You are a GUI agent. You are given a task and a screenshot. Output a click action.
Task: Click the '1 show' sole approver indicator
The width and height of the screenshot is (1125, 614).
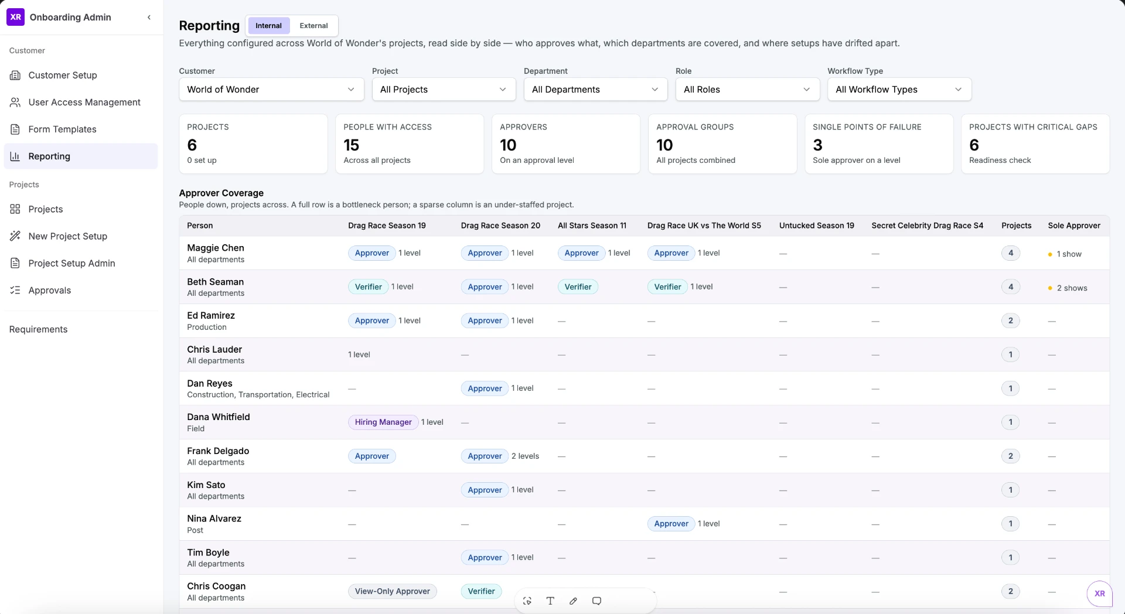(x=1065, y=254)
